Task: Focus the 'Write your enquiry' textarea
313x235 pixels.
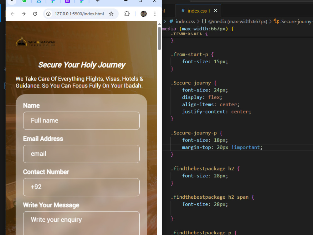Action: pos(81,223)
